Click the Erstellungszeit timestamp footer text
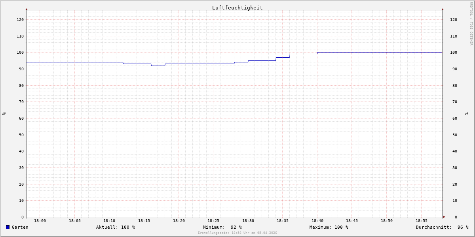 pyautogui.click(x=237, y=233)
